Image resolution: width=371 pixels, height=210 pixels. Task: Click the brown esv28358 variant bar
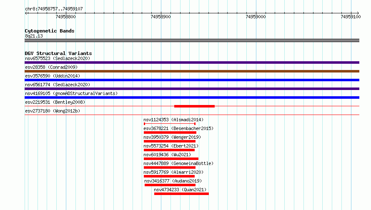coord(192,71)
